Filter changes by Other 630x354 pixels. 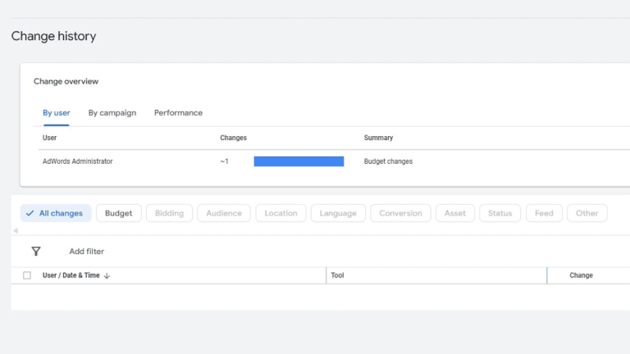[x=587, y=213]
